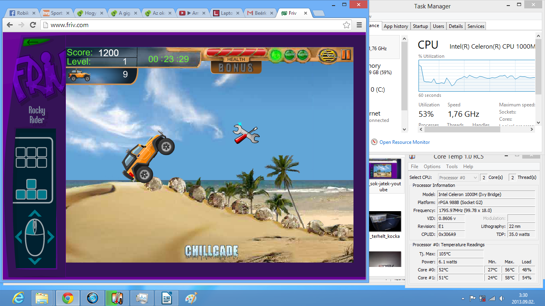The image size is (545, 306).
Task: Click the blue round clock icon in taskbar
Action: coord(93,298)
